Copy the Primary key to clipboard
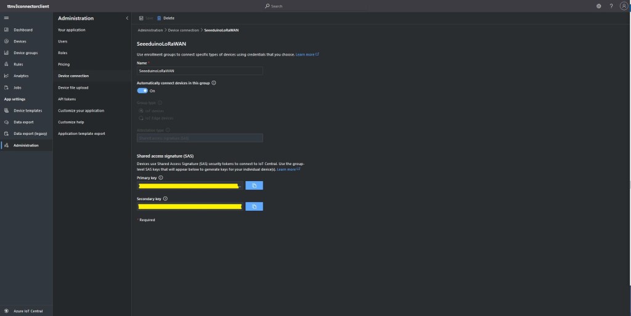The image size is (631, 316). pos(254,185)
